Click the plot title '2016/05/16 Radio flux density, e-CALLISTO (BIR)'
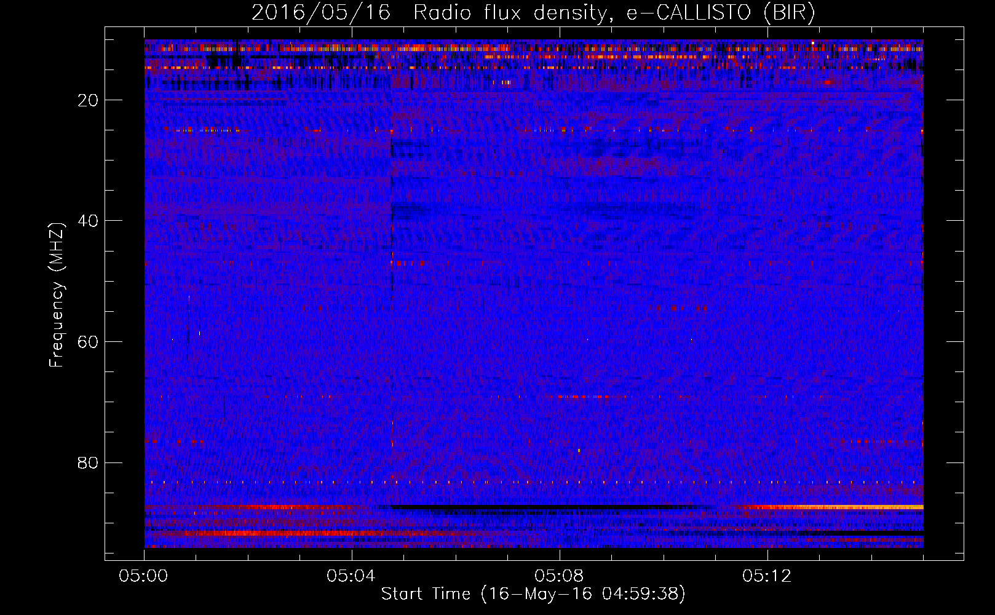995x615 pixels. (x=533, y=12)
